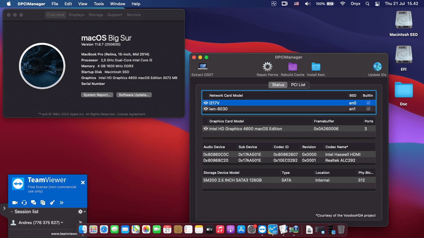Image resolution: width=424 pixels, height=238 pixels.
Task: Open the volume menu in the menu bar
Action: pyautogui.click(x=308, y=4)
